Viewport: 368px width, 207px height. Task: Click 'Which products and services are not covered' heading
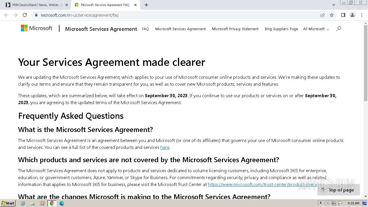149,160
